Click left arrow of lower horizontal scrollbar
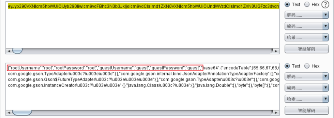Image resolution: width=334 pixels, height=118 pixels. [x=9, y=112]
